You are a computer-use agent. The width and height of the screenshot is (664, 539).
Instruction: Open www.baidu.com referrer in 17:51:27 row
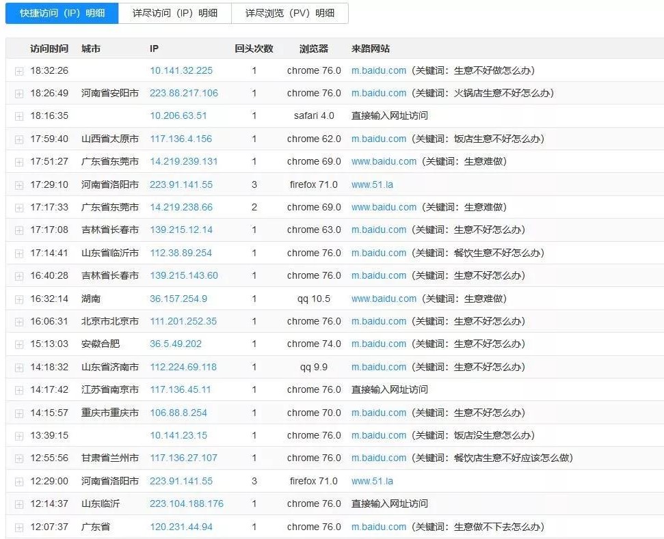(384, 161)
